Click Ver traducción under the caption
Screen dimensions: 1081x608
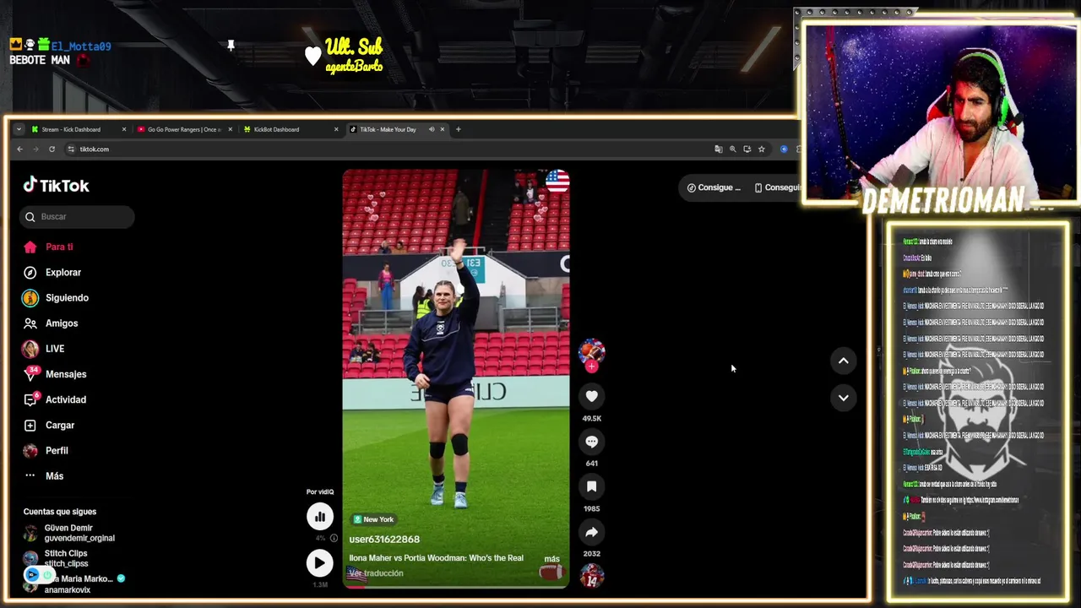(376, 573)
